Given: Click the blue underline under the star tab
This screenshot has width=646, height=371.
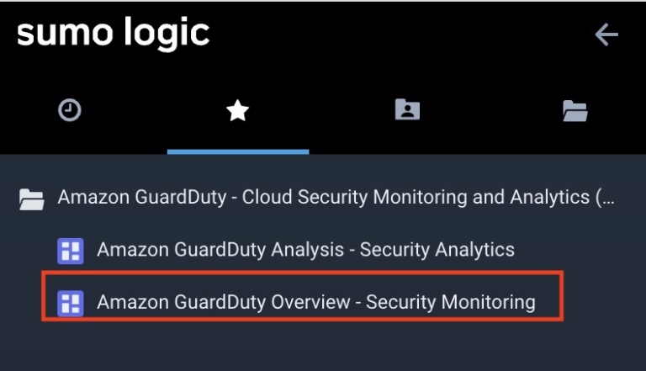Looking at the screenshot, I should pos(238,151).
